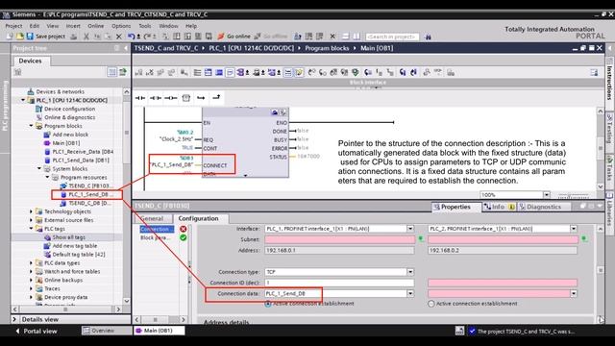615x346 pixels.
Task: Open the 100% zoom level dropdown
Action: click(x=547, y=194)
